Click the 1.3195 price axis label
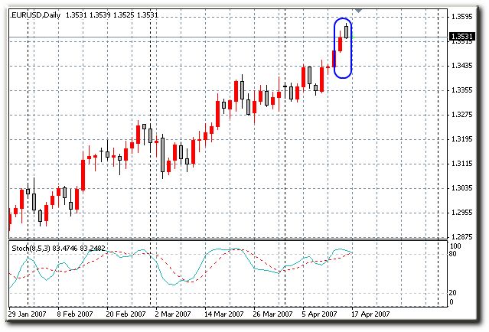Screen dimensions: 489x332 tap(462, 139)
